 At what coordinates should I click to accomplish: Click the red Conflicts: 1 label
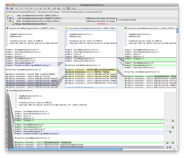pos(102,24)
